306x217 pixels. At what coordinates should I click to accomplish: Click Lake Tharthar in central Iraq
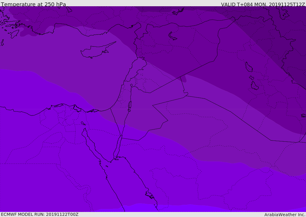(x=249, y=67)
